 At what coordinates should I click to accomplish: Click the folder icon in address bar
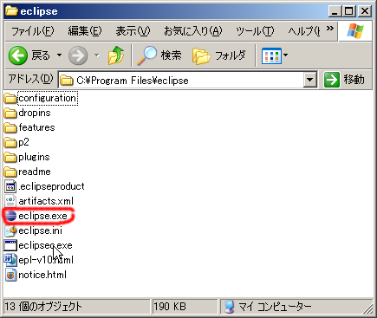[x=67, y=81]
